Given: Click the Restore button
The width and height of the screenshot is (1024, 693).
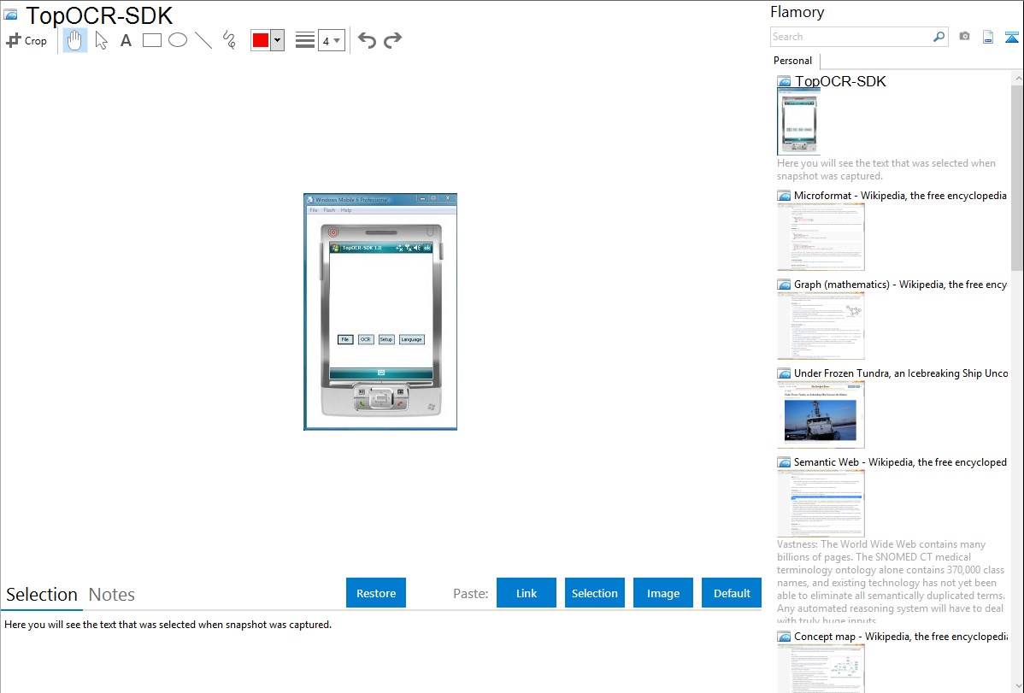Looking at the screenshot, I should coord(376,593).
